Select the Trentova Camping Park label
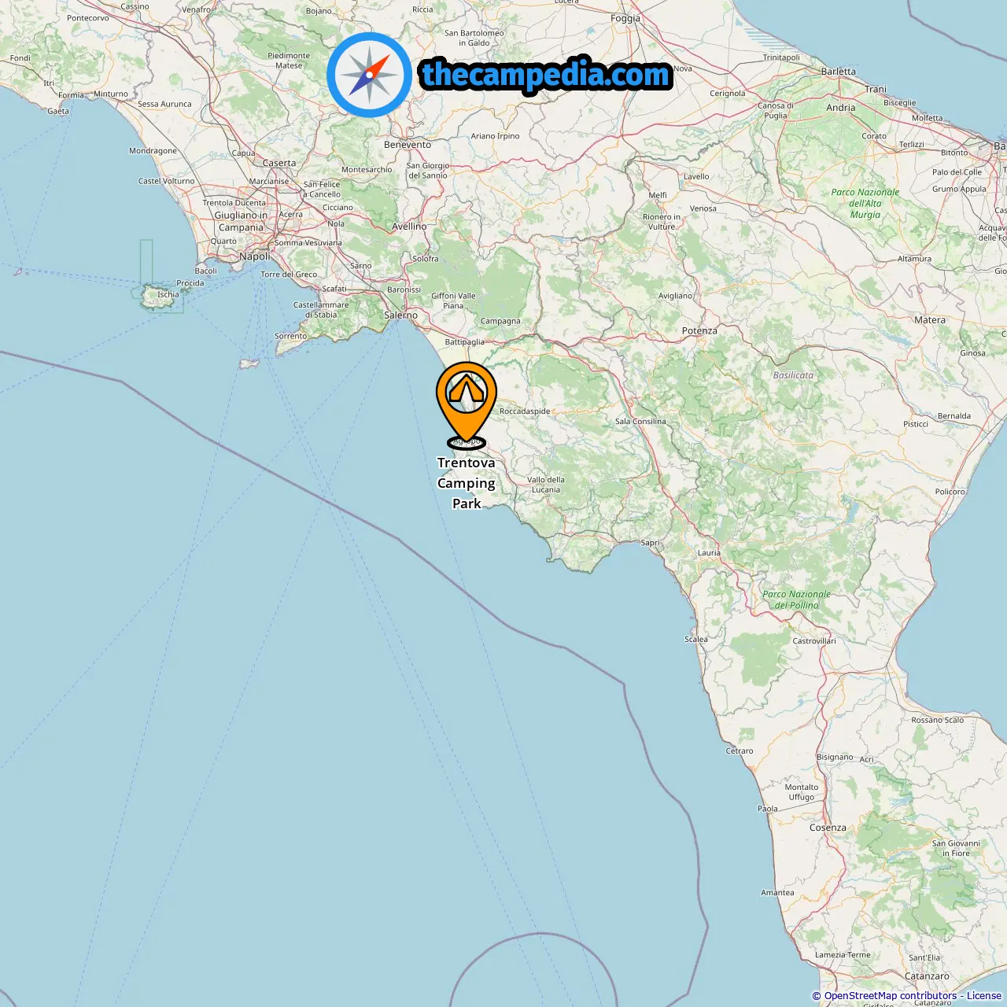 point(467,483)
